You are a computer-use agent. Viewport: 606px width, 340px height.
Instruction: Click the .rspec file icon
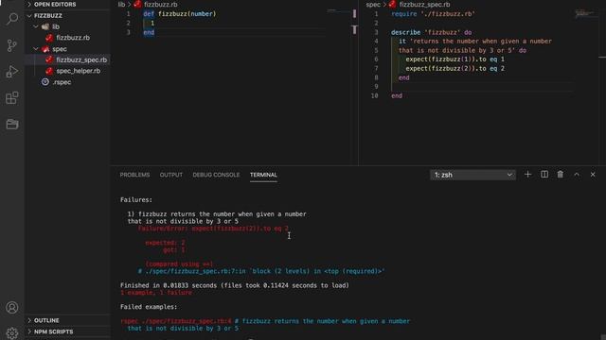[45, 82]
